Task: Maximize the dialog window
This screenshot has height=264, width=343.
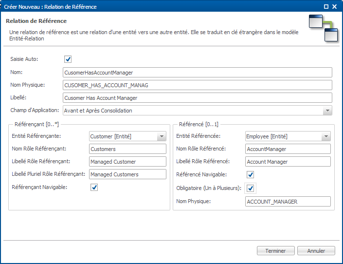Action: (x=326, y=6)
